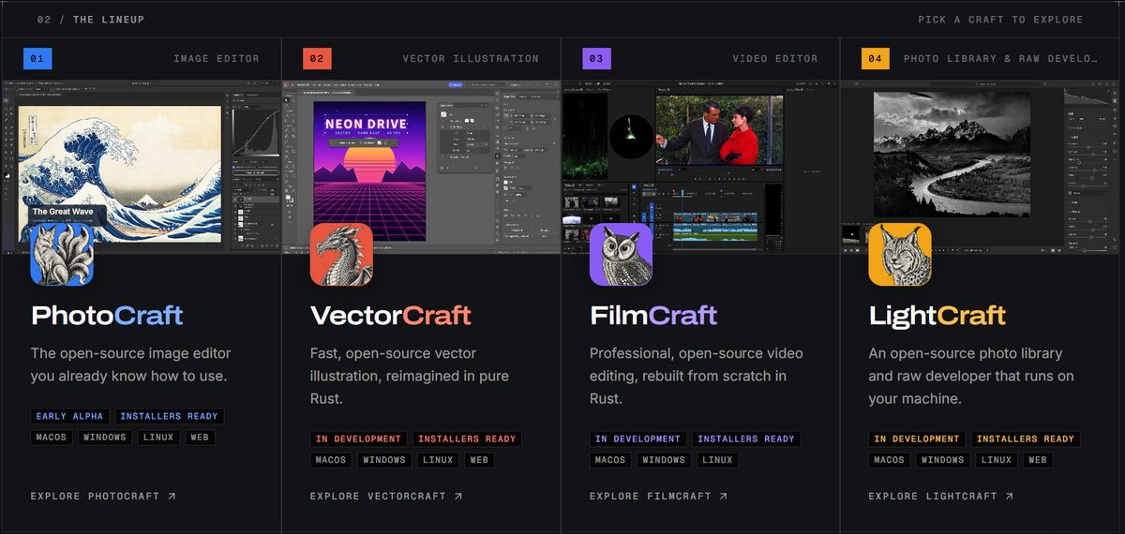Click the VectorCraft dragon app icon
The width and height of the screenshot is (1125, 534).
click(x=341, y=254)
